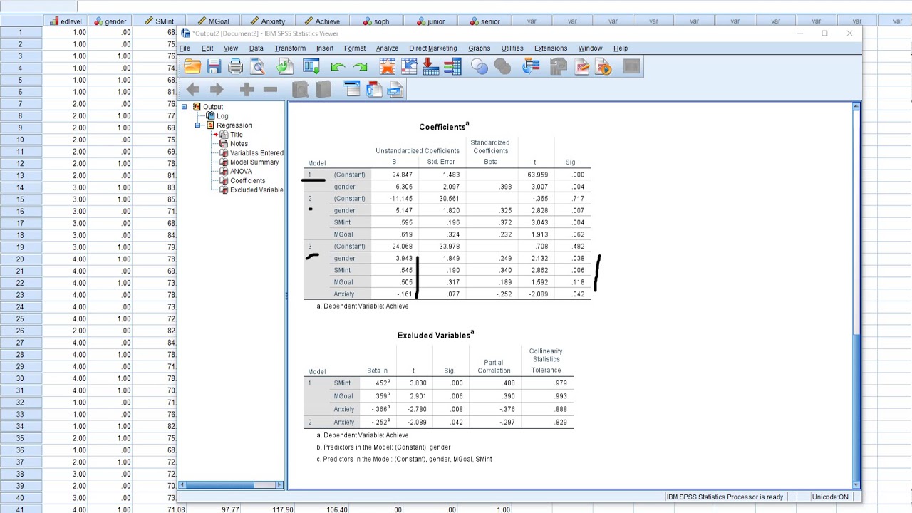Click the Create/Edit Autoscript icon

581,67
